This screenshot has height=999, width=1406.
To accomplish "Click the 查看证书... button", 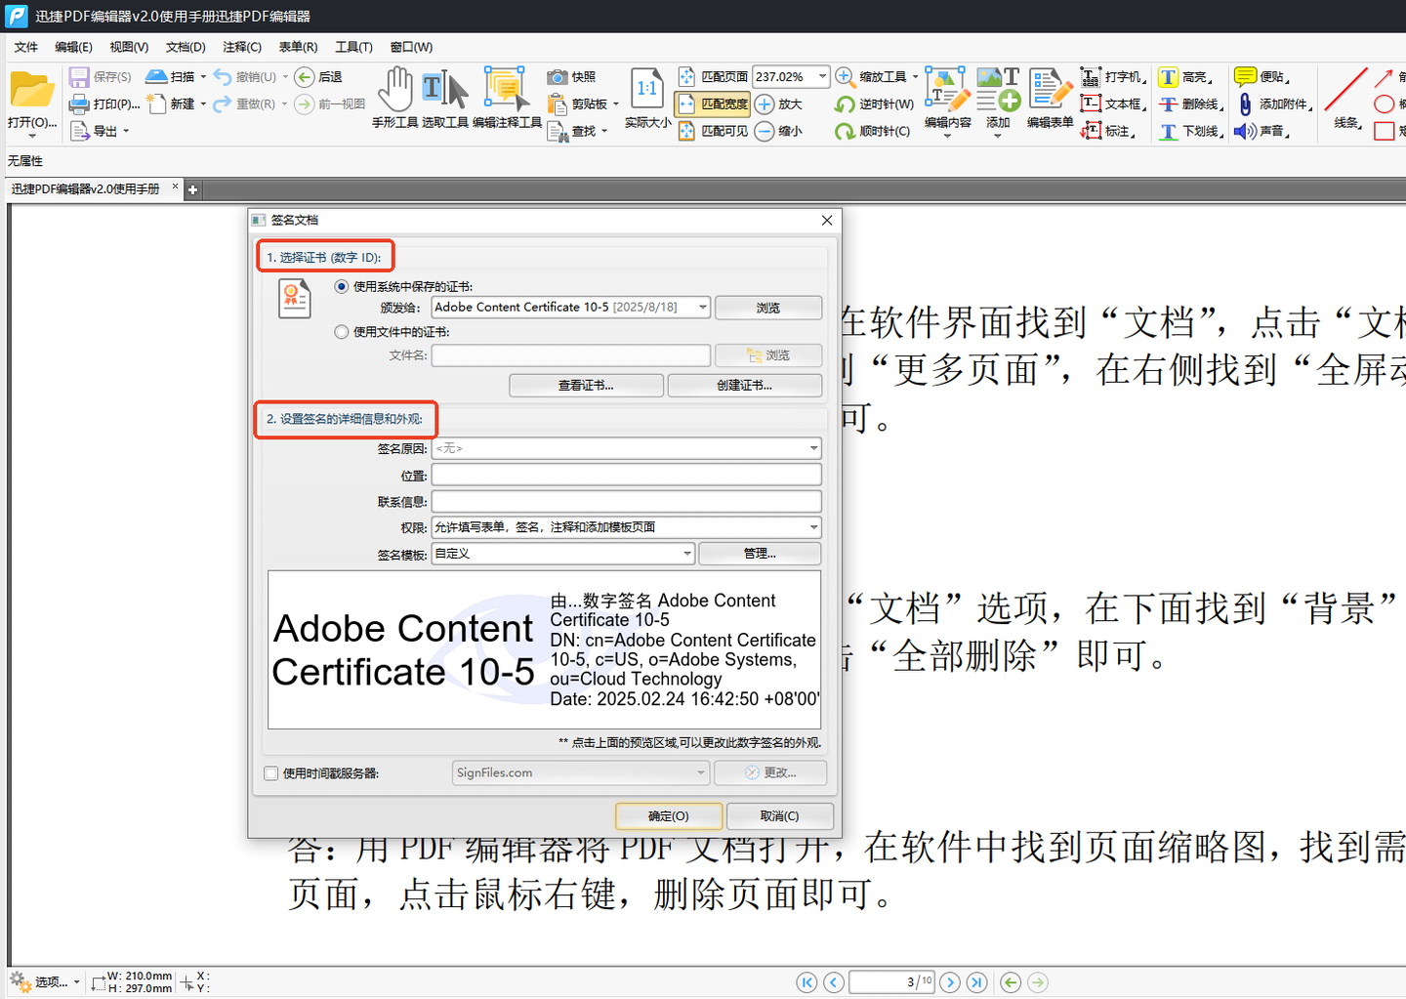I will click(x=586, y=386).
